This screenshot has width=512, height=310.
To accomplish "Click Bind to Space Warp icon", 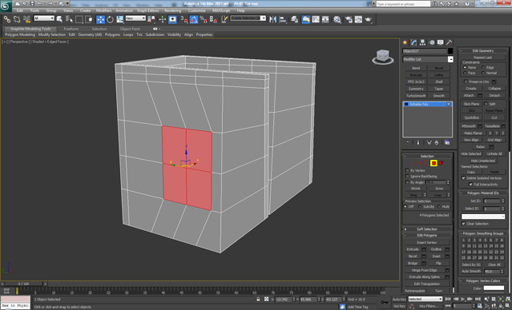I will pyautogui.click(x=26, y=19).
